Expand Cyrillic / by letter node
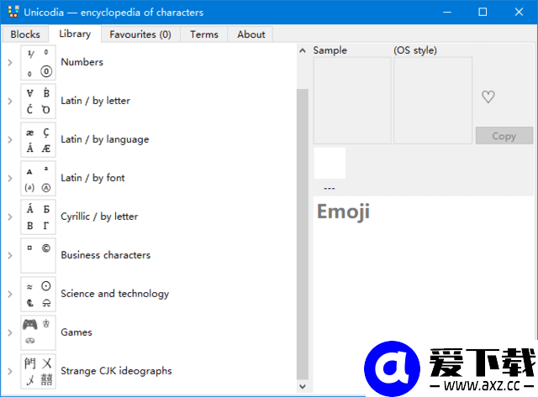The image size is (538, 397). (x=10, y=217)
